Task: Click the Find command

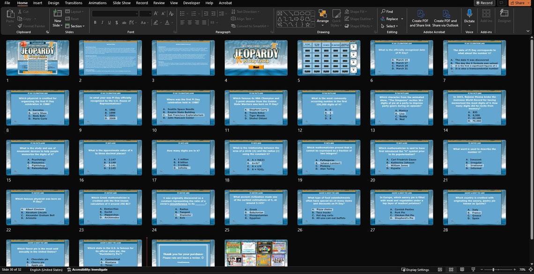Action: (390, 11)
